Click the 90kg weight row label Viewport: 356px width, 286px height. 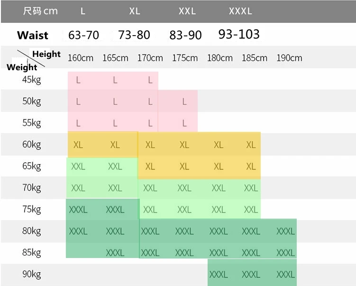32,274
